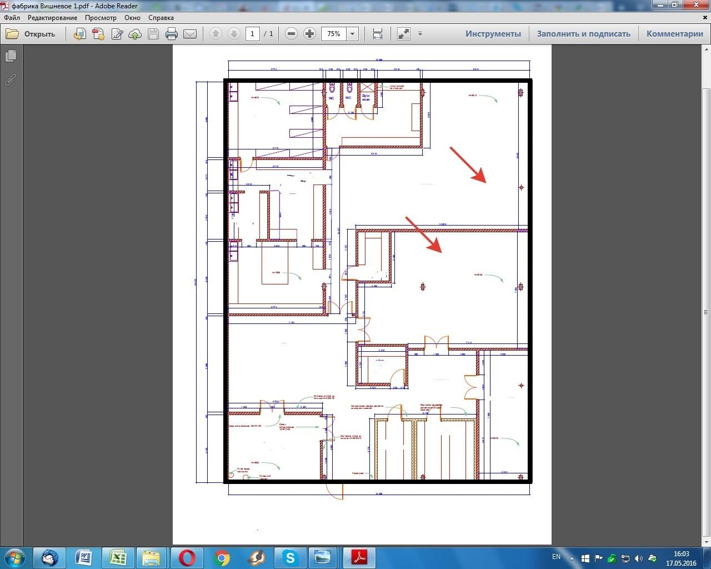This screenshot has width=711, height=569.
Task: Show hidden system tray icons
Action: tap(573, 557)
